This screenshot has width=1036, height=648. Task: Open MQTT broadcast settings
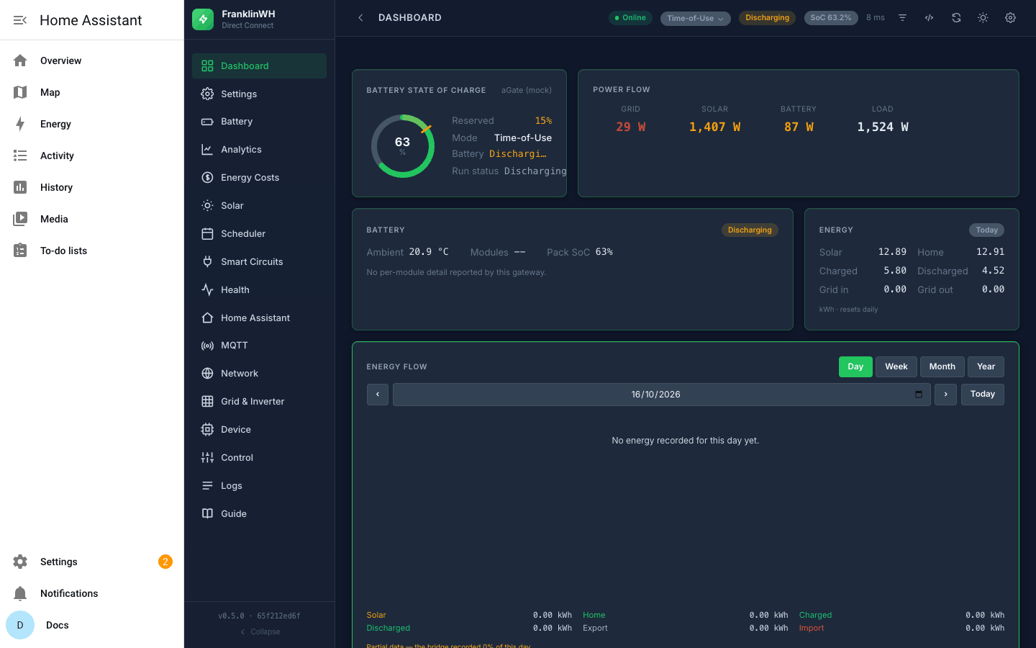tap(259, 346)
